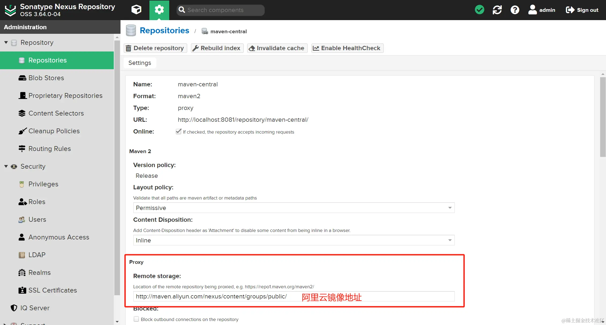Click the green system status checkmark icon

pyautogui.click(x=479, y=10)
